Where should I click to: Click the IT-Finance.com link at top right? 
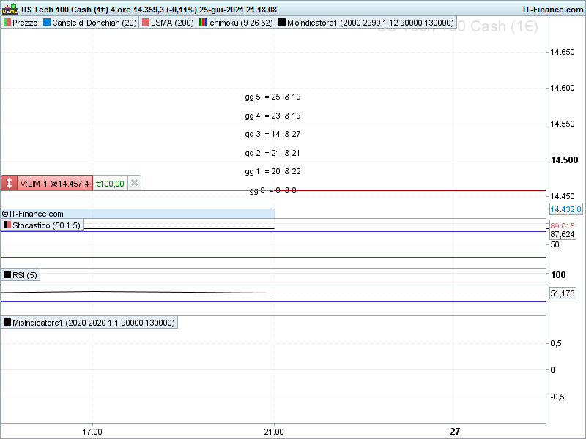click(x=553, y=10)
